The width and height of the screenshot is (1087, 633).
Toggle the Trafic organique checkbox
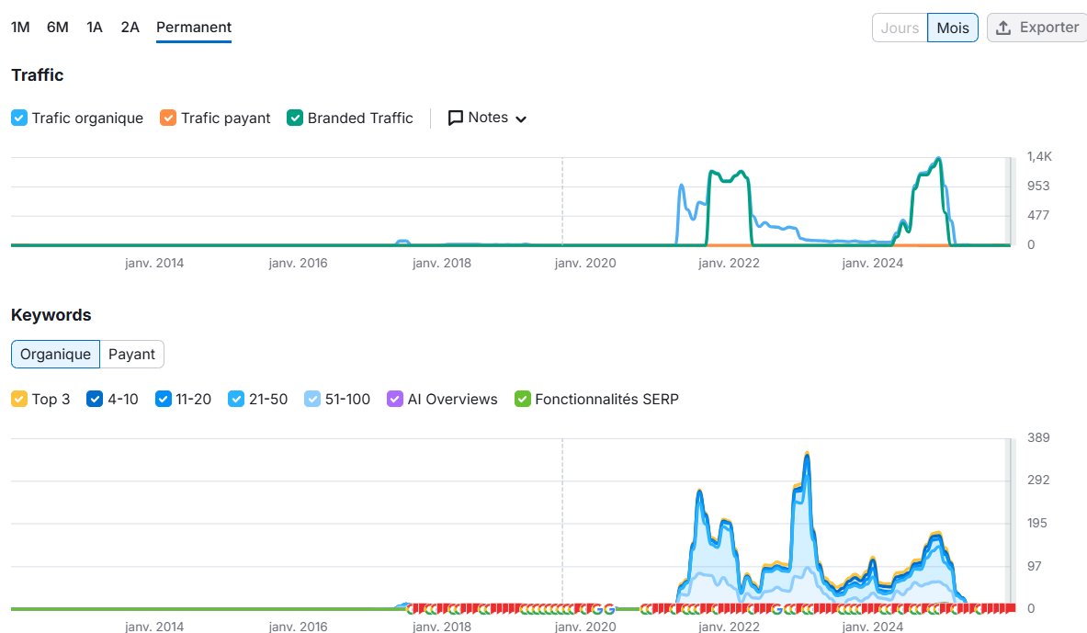(x=19, y=118)
